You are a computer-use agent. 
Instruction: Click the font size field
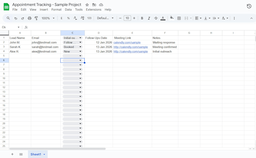[127, 18]
